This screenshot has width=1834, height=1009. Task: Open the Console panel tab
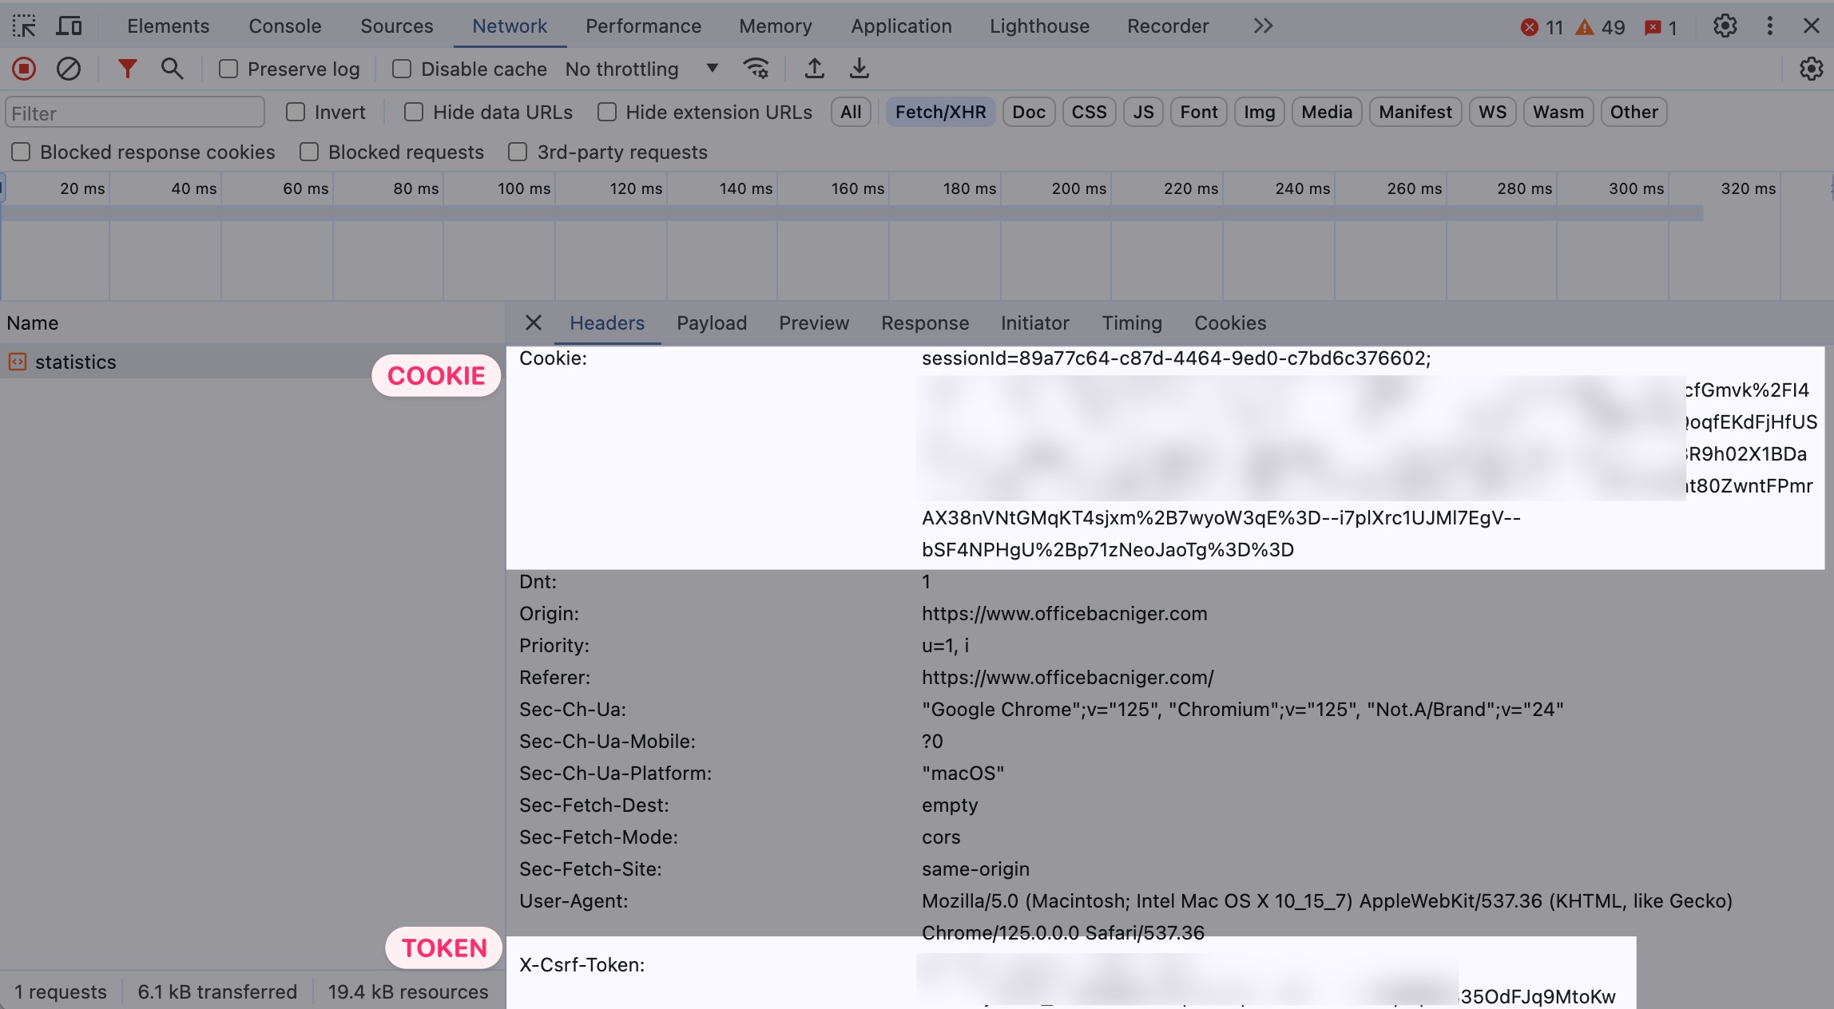click(284, 26)
